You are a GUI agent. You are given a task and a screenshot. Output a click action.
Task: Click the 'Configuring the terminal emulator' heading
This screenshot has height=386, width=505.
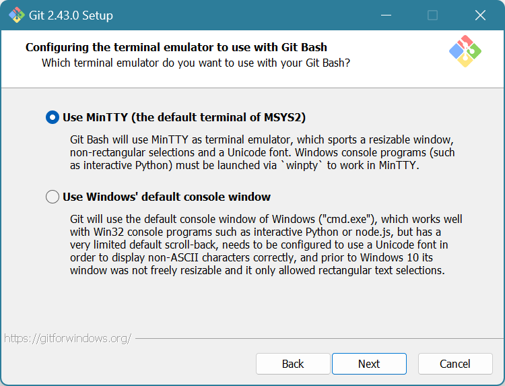[x=176, y=47]
